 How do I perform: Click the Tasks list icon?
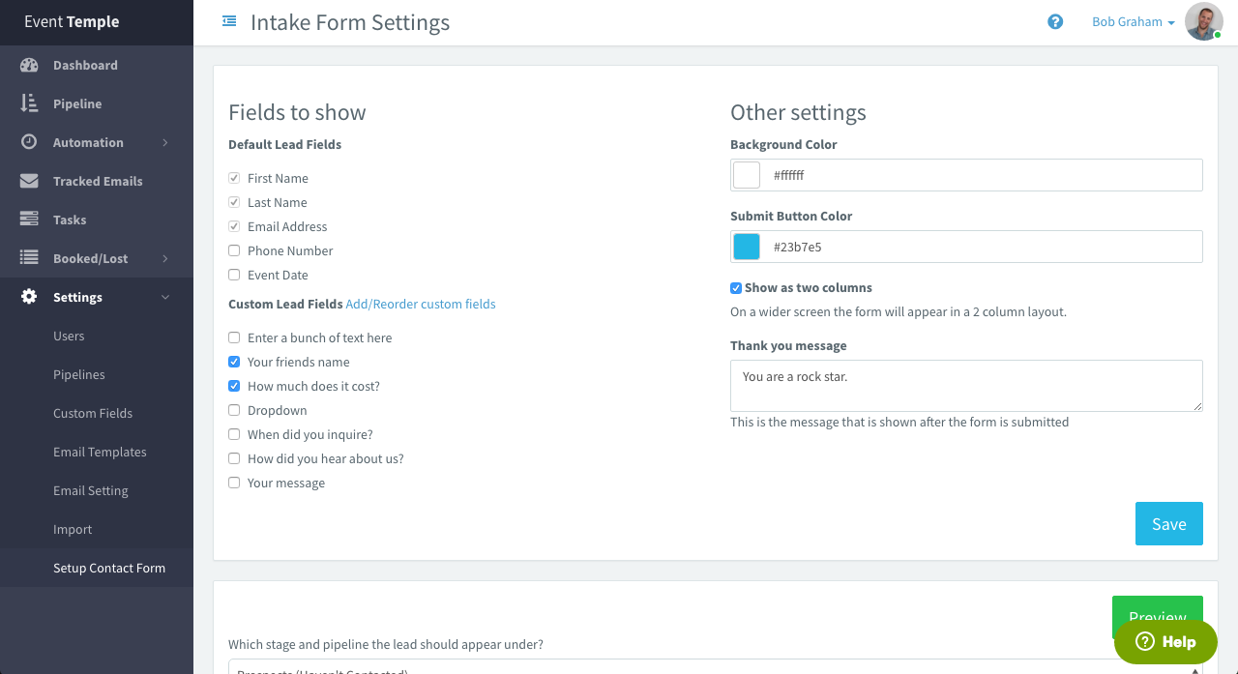(29, 220)
